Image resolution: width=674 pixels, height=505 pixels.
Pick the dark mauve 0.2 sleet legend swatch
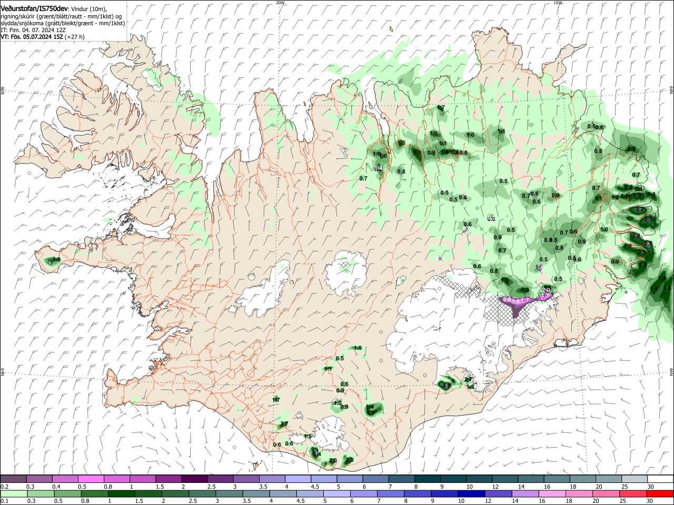click(13, 479)
